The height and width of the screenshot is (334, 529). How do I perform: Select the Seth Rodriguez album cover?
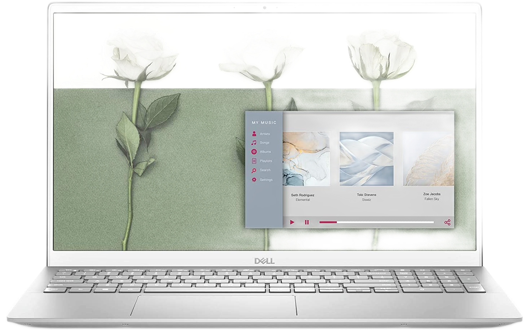(x=306, y=159)
